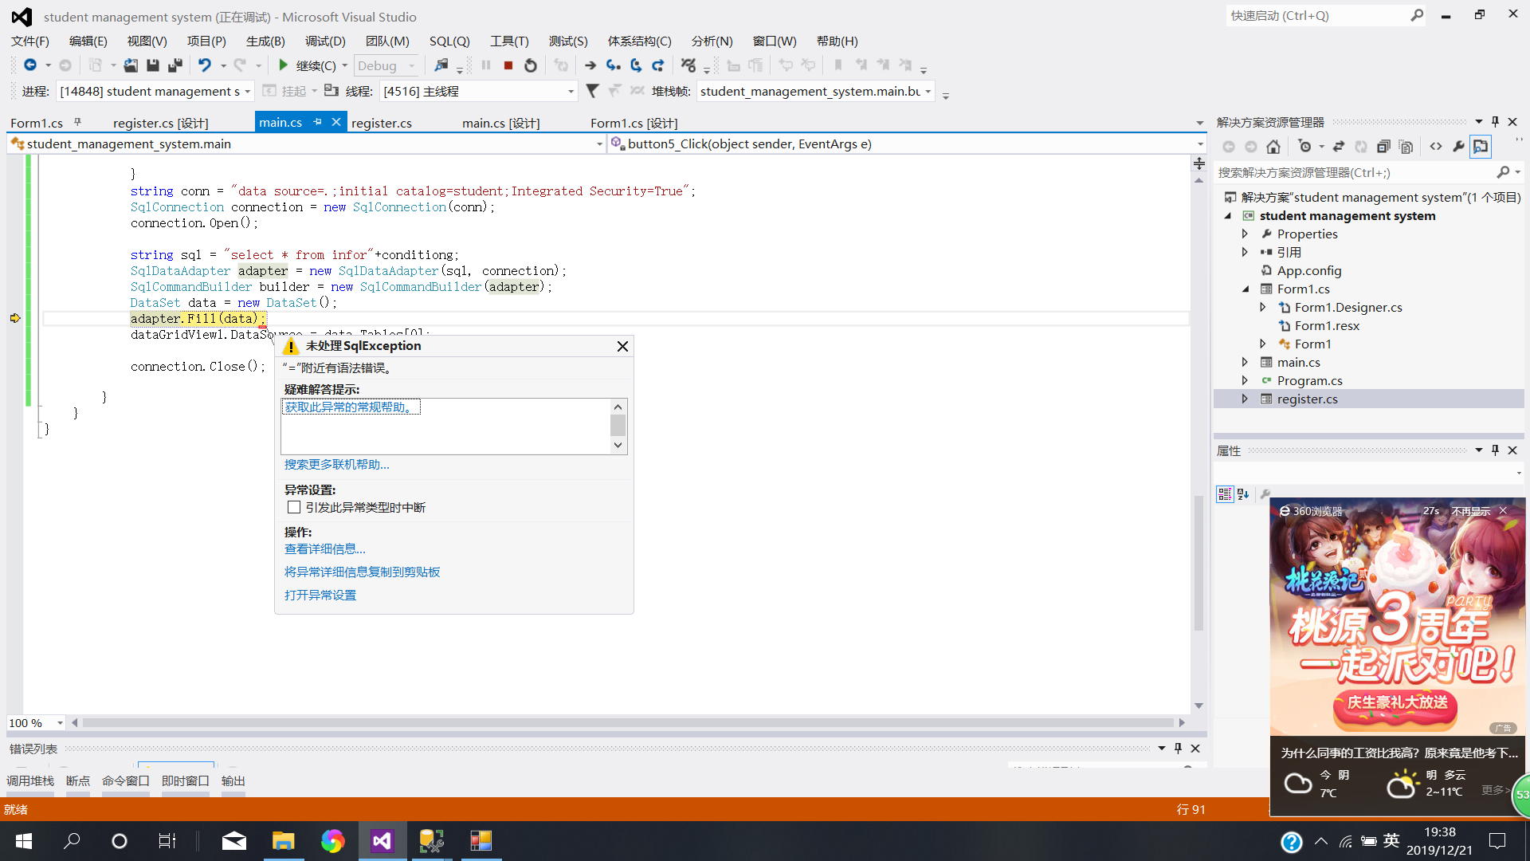Click the thread filter funnel icon
The width and height of the screenshot is (1530, 861).
(x=592, y=91)
